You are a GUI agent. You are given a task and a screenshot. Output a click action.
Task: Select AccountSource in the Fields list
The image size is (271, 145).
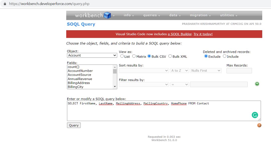click(x=79, y=75)
